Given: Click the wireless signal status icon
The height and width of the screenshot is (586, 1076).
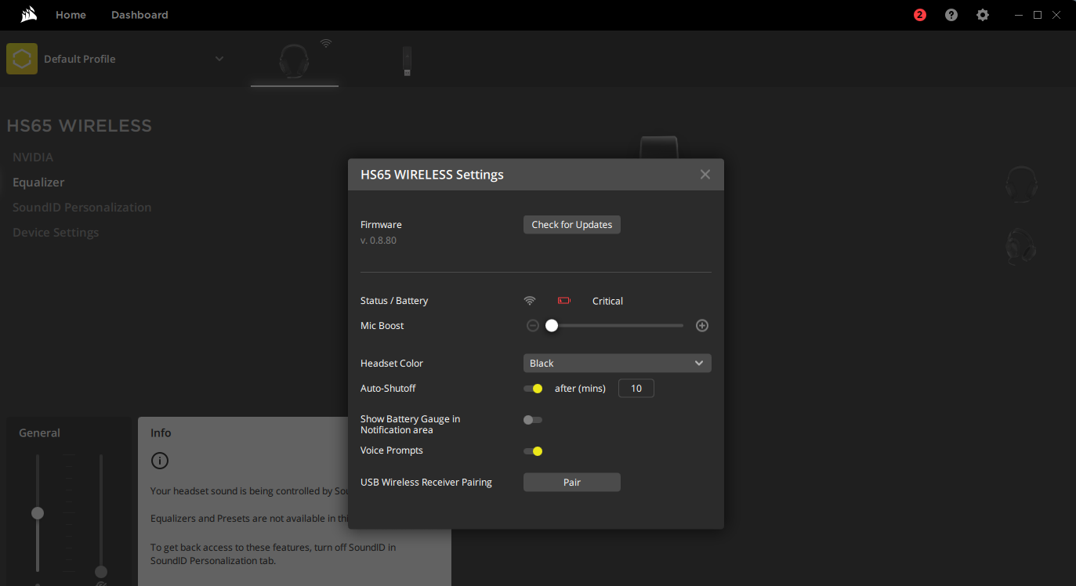Looking at the screenshot, I should point(530,301).
